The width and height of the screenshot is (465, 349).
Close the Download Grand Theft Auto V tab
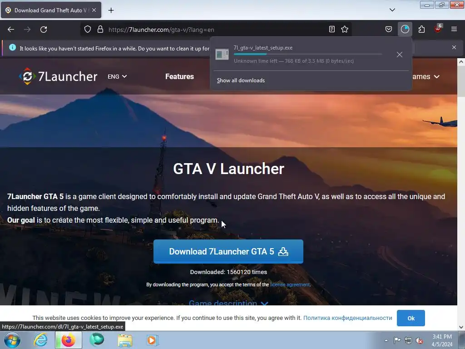click(x=94, y=10)
